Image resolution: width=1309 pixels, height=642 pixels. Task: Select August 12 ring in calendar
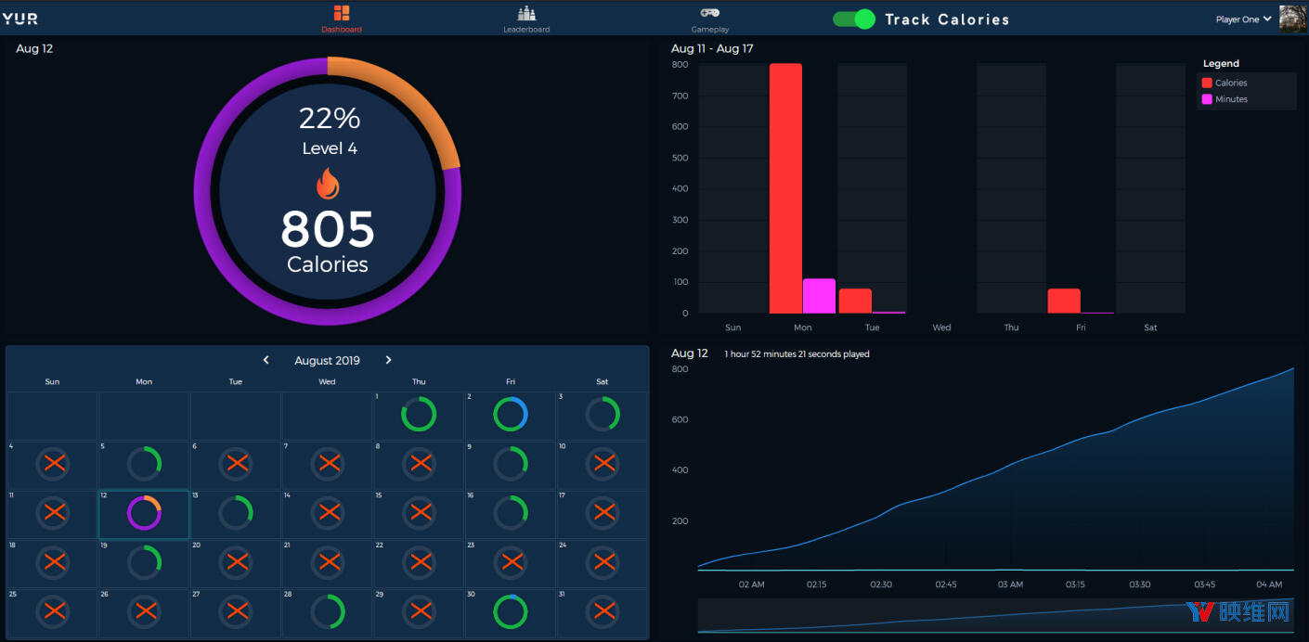(144, 513)
